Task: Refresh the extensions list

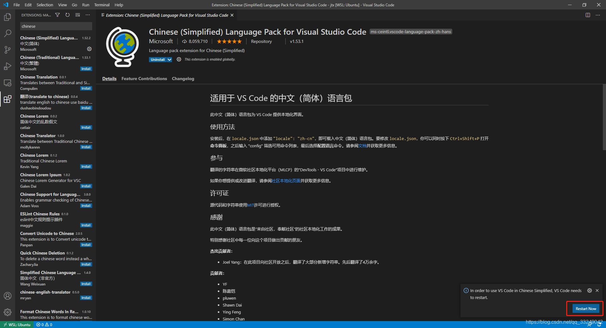Action: [x=68, y=15]
